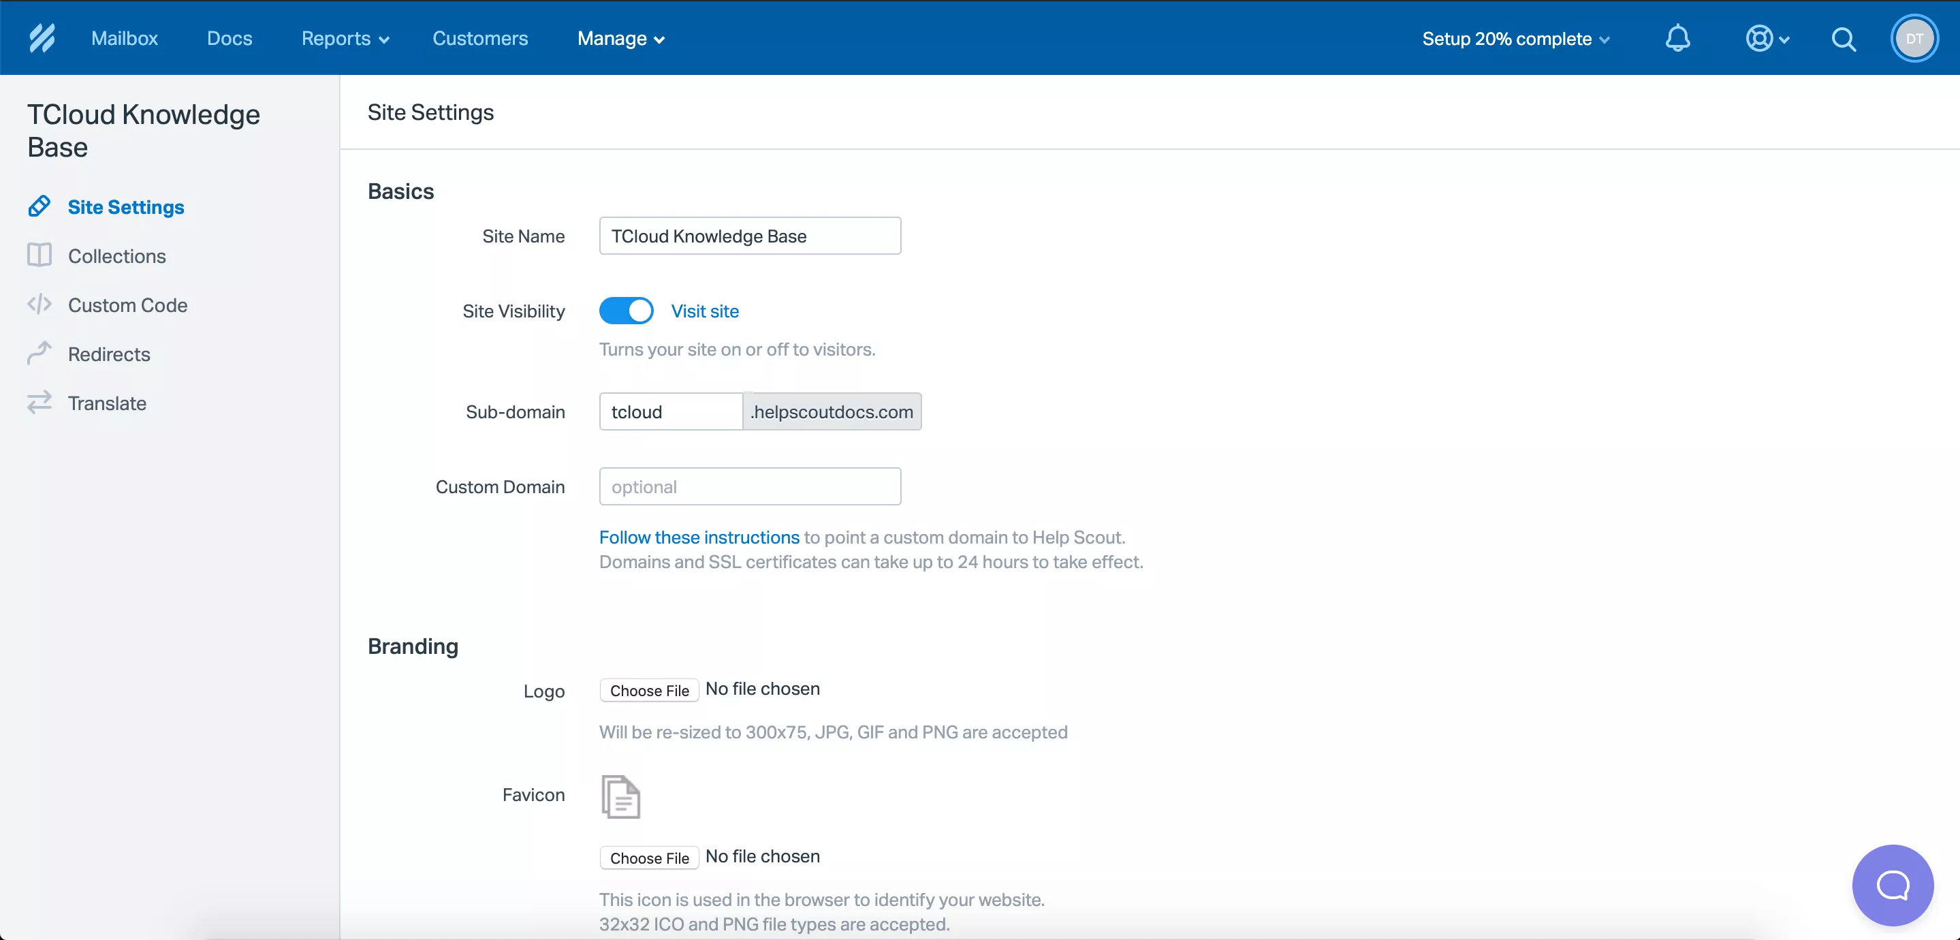This screenshot has height=940, width=1960.
Task: Select Site Settings in sidebar
Action: click(125, 207)
